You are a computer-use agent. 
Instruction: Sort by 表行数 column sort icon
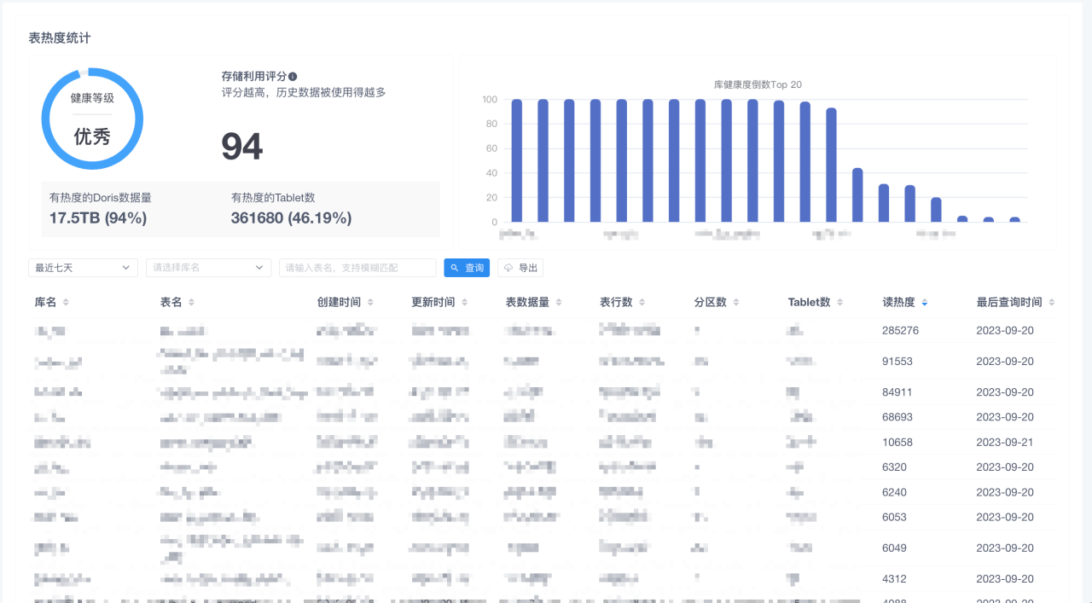pyautogui.click(x=641, y=303)
